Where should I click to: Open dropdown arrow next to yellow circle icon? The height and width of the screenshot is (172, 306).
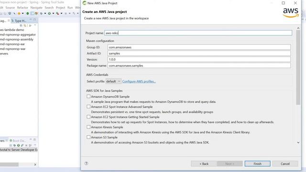click(23, 13)
